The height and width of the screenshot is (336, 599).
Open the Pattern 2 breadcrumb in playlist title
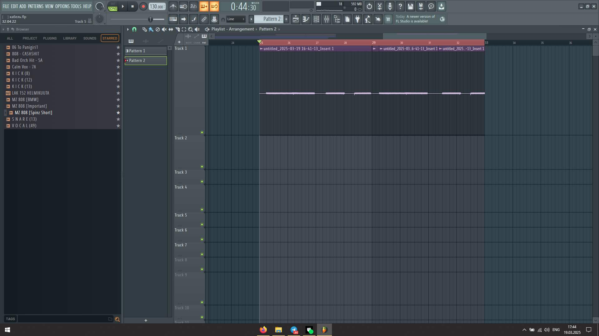point(268,29)
